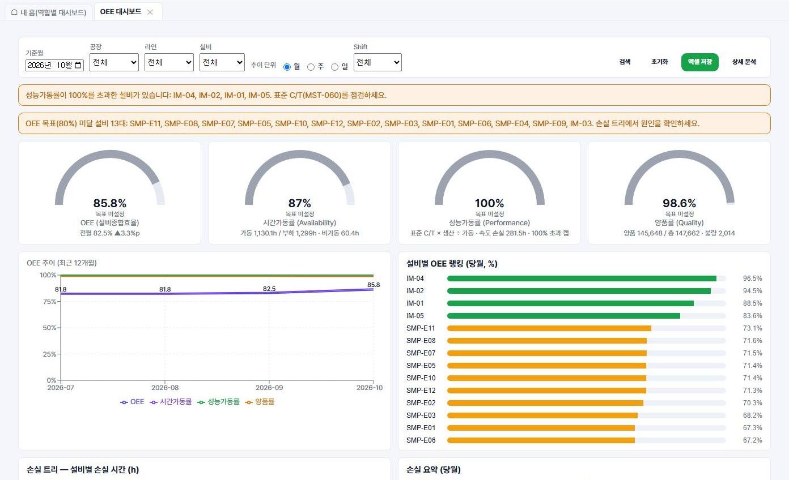Click the 85.8 data label on trend chart
The width and height of the screenshot is (789, 480).
tap(374, 285)
